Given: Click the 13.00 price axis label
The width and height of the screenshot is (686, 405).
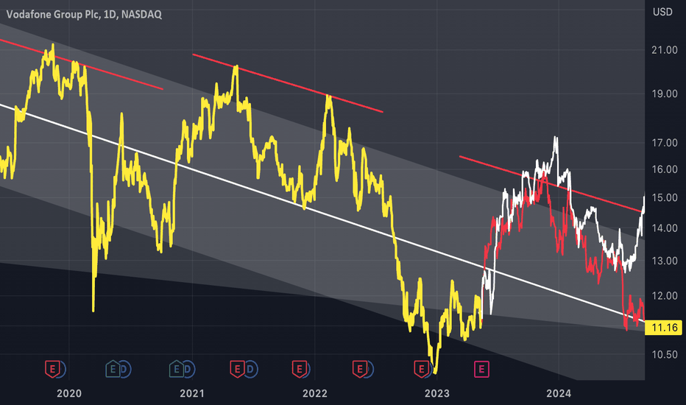Looking at the screenshot, I should pos(665,261).
